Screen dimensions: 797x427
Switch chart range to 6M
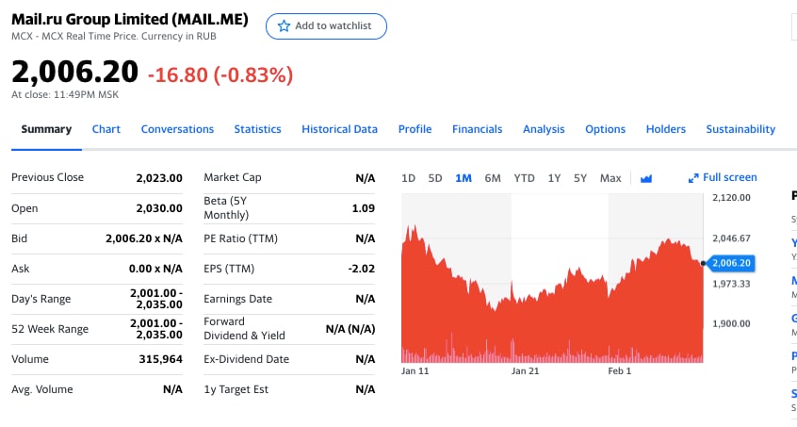pos(493,178)
